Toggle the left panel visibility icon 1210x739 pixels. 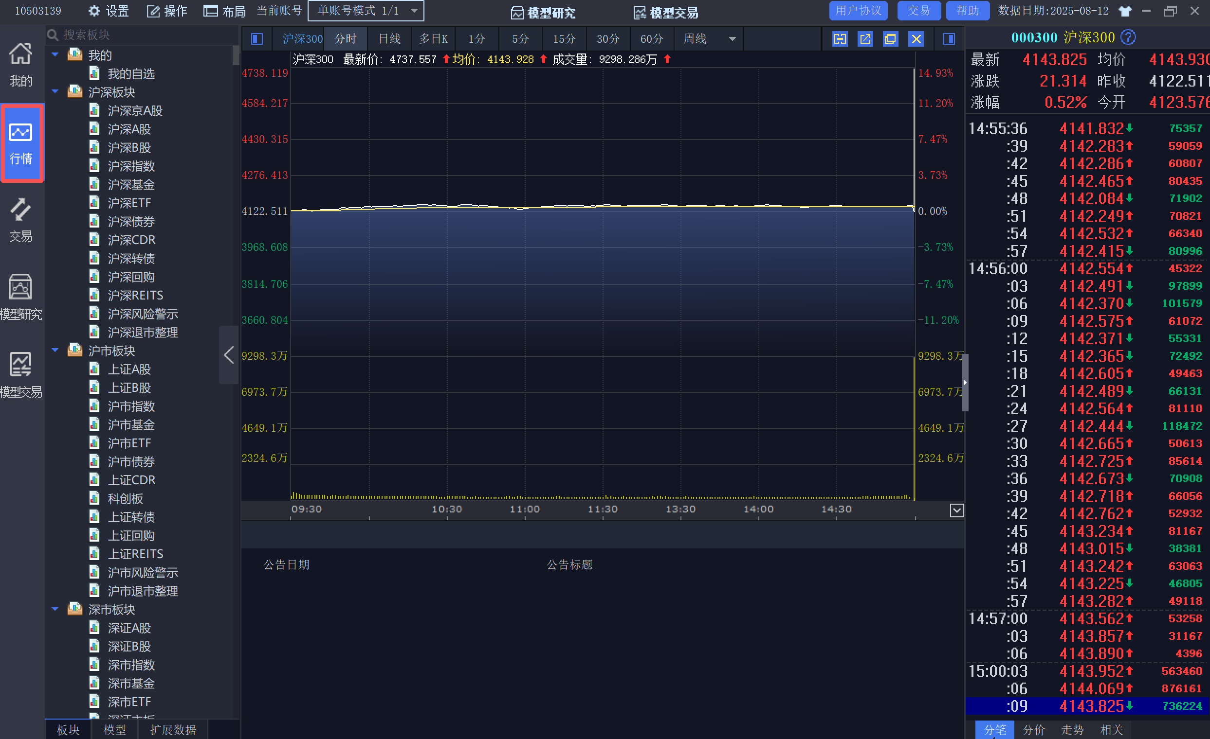[x=257, y=39]
